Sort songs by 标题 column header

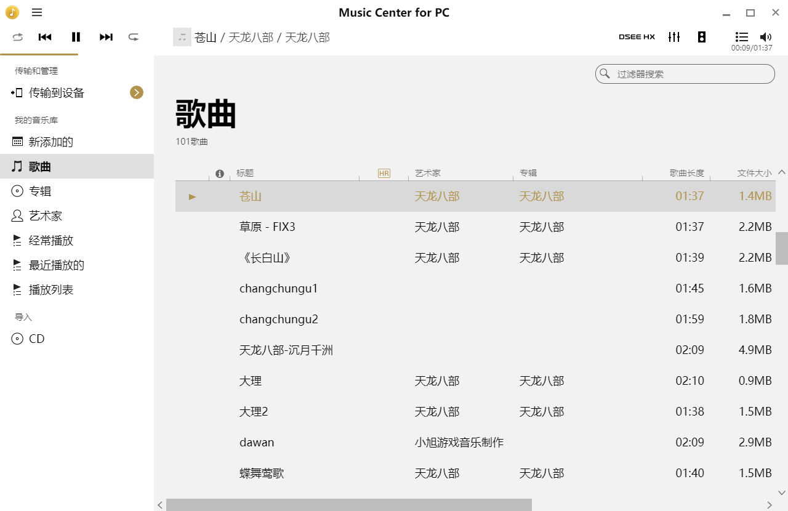click(245, 174)
